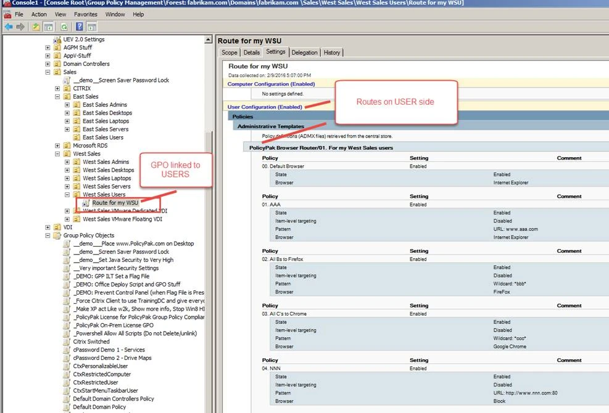This screenshot has width=609, height=413.
Task: Collapse the West Sales Users node
Action: click(67, 195)
